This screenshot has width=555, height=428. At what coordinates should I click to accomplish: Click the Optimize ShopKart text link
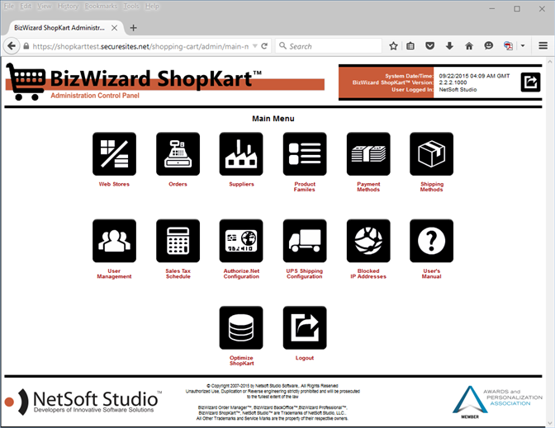(x=241, y=360)
